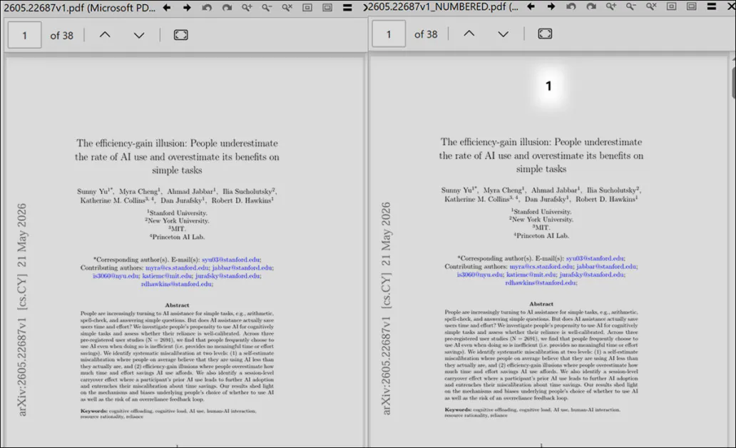
Task: Go to previous page in the NUMBERED.pdf viewer
Action: click(469, 34)
